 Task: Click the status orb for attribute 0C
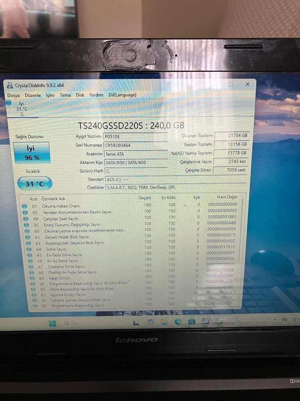tap(27, 225)
